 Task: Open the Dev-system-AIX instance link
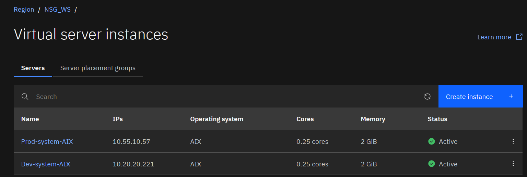[46, 164]
